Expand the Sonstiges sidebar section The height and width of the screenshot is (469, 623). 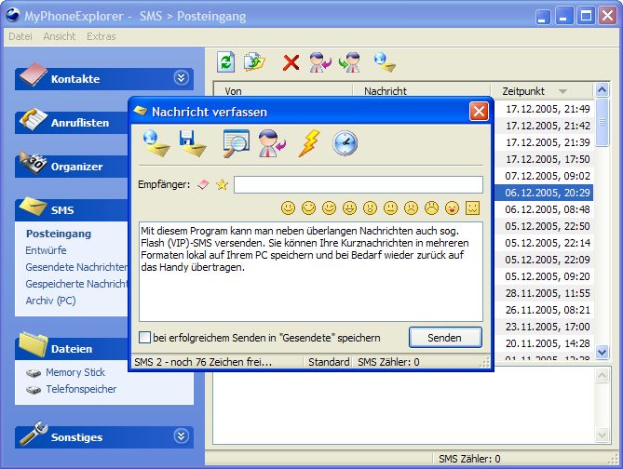pyautogui.click(x=181, y=436)
